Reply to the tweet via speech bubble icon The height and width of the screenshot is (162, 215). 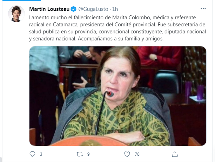pos(32,154)
